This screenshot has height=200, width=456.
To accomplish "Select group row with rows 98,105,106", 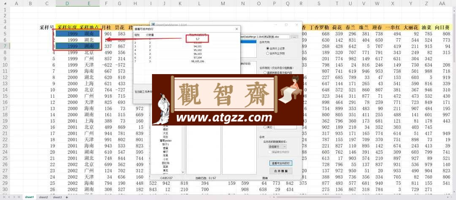I will pos(186,61).
